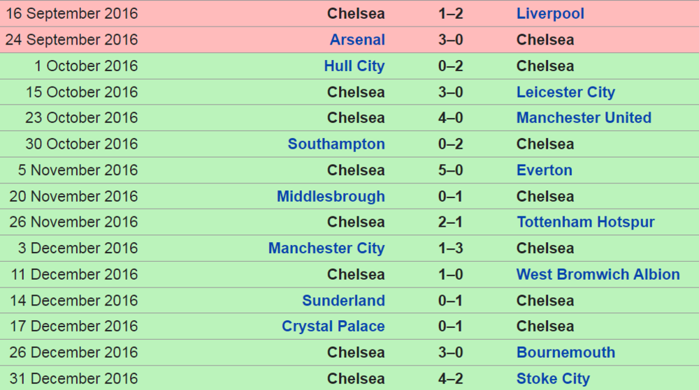Open the Manchester City link
The height and width of the screenshot is (390, 699).
pyautogui.click(x=326, y=248)
